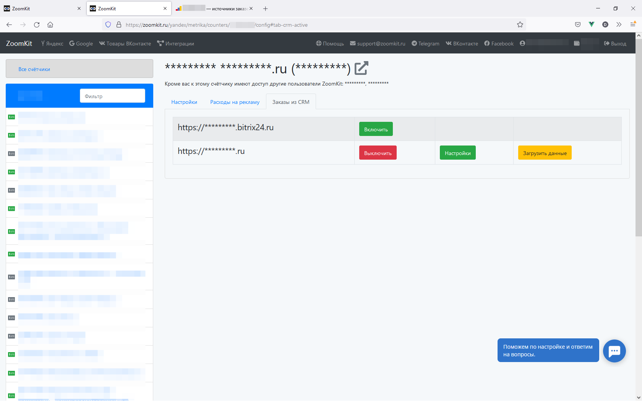The width and height of the screenshot is (642, 401).
Task: Switch to Расходы на рекламу tab
Action: click(x=235, y=102)
